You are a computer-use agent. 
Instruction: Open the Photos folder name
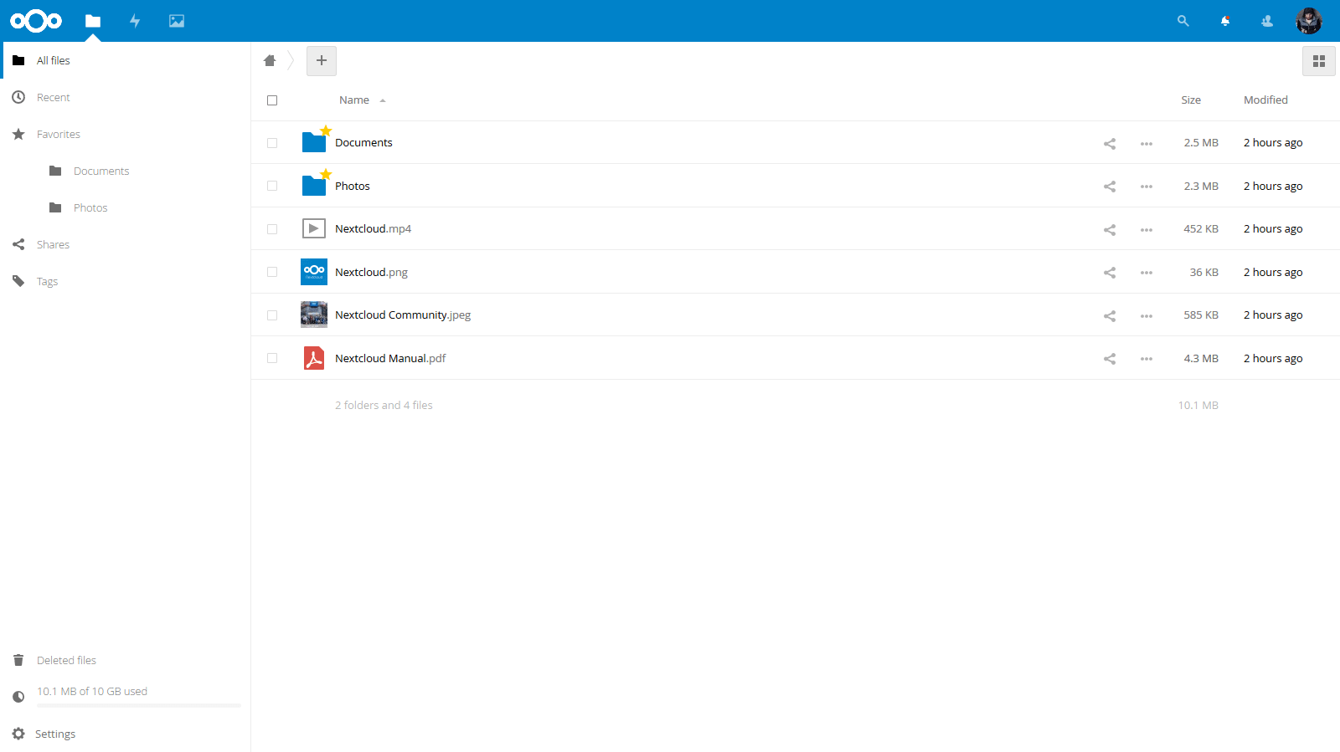pyautogui.click(x=353, y=187)
